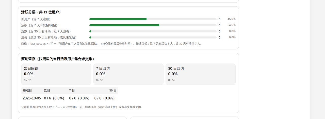Click the 活跃分层 section heading

[x=41, y=12]
